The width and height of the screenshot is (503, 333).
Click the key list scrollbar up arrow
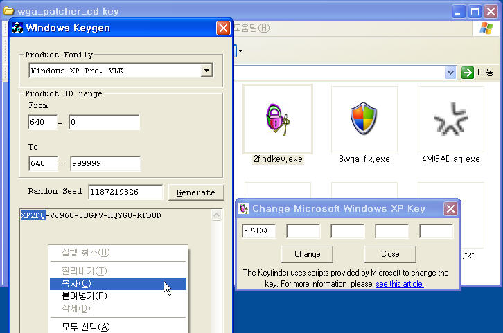click(x=217, y=215)
